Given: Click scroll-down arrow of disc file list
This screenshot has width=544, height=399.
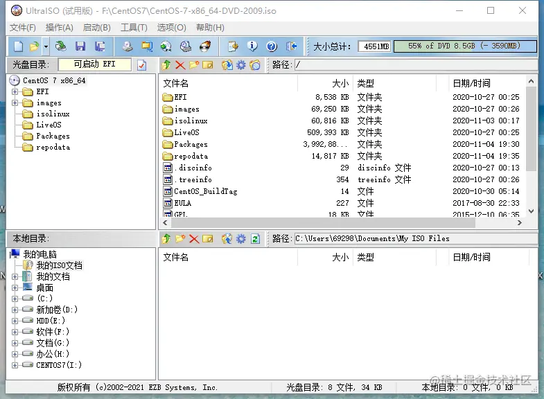Looking at the screenshot, I should click(x=531, y=211).
